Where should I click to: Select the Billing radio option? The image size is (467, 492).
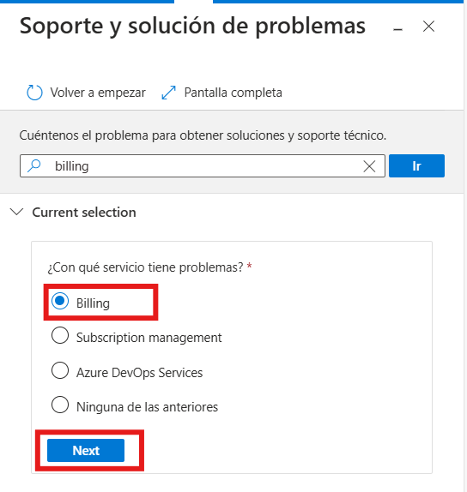60,301
